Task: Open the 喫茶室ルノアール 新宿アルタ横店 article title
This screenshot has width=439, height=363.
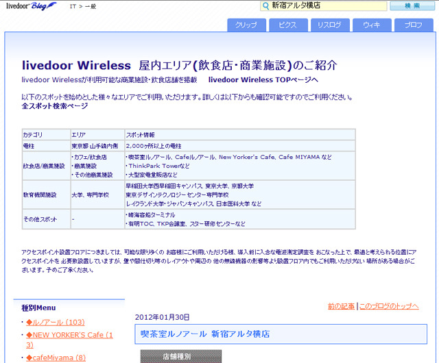Action: click(x=205, y=334)
